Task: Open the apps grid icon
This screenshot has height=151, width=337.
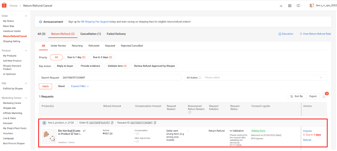Action: pyautogui.click(x=290, y=5)
